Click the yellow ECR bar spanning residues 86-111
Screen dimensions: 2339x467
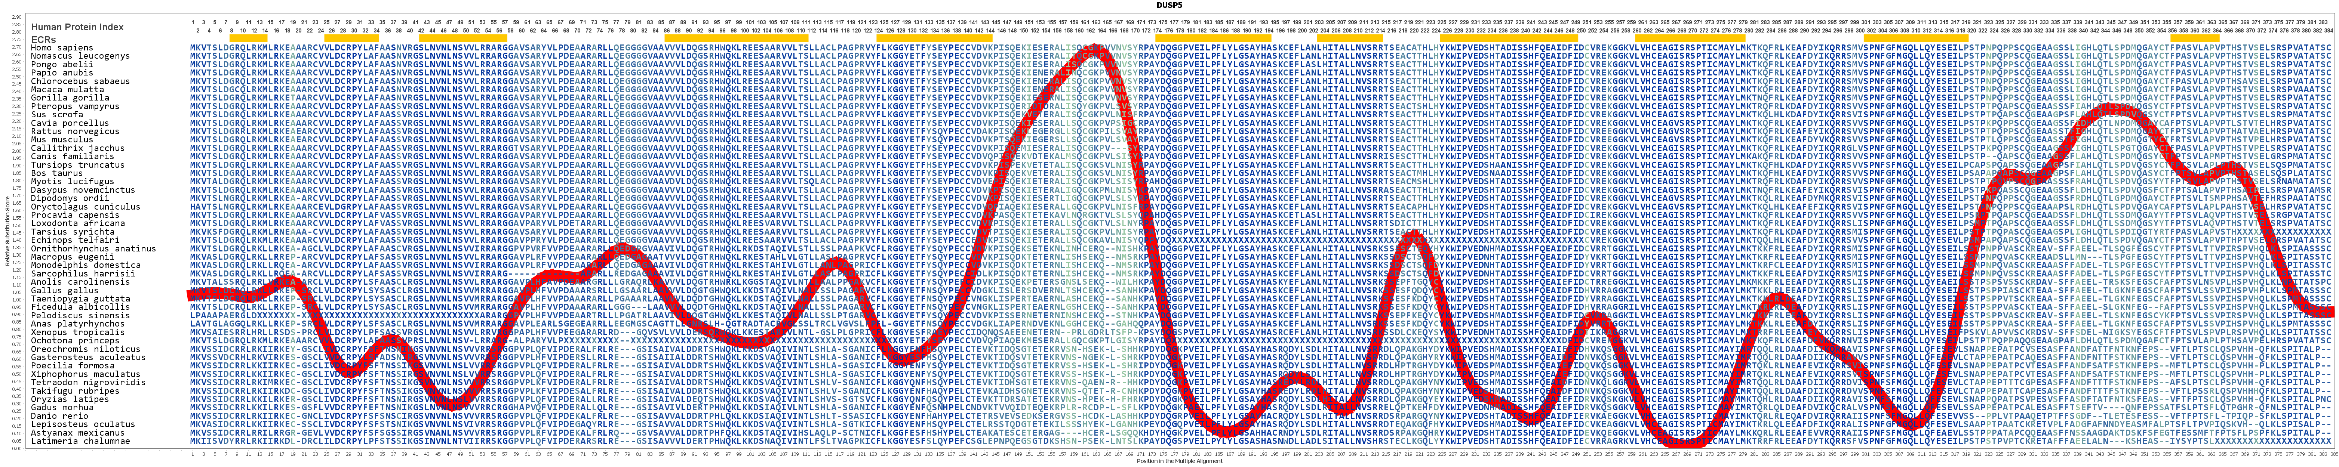click(737, 39)
